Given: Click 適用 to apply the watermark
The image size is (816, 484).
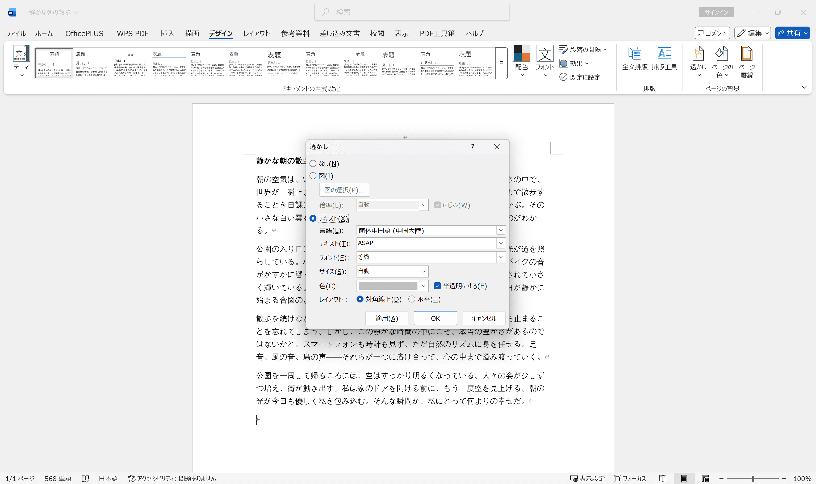Looking at the screenshot, I should click(387, 318).
